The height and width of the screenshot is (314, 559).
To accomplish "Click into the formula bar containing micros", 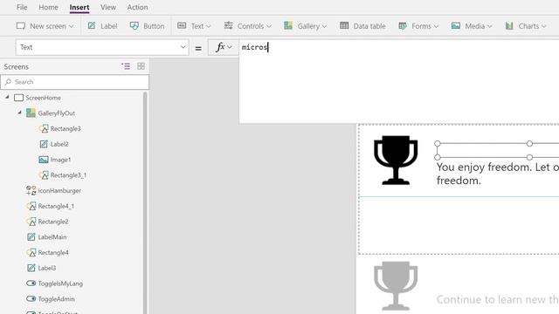I will (399, 81).
